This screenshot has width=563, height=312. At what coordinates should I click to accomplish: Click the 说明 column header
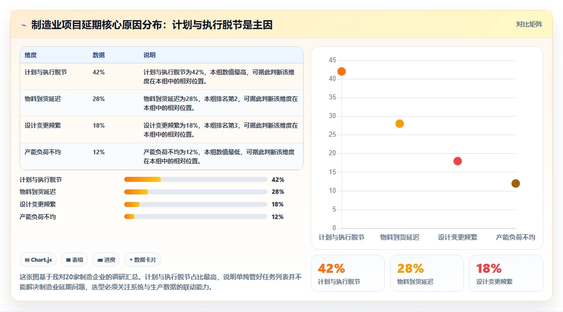[x=149, y=55]
